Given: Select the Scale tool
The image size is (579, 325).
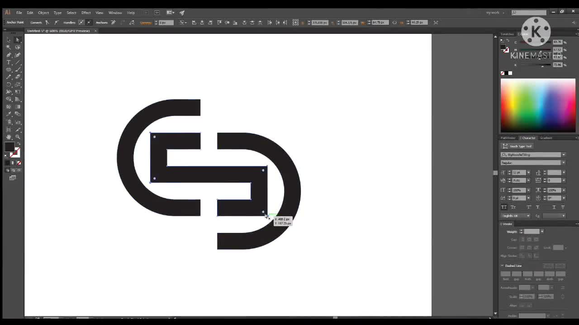Looking at the screenshot, I should click(18, 84).
